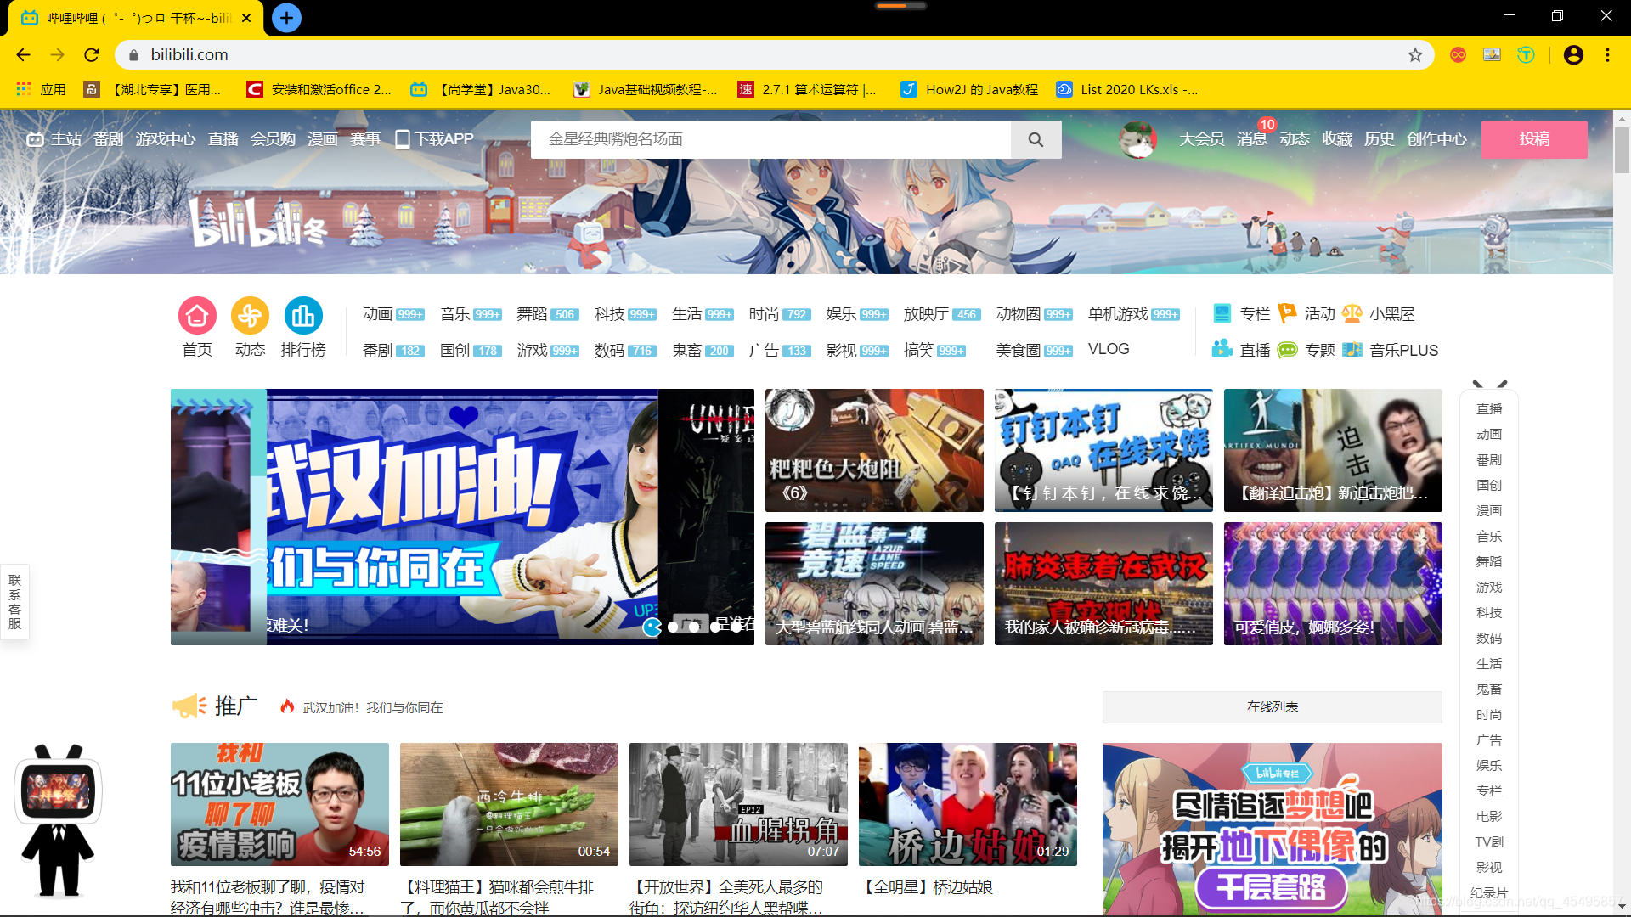Open 下载APP link in header
This screenshot has height=917, width=1631.
tap(434, 139)
